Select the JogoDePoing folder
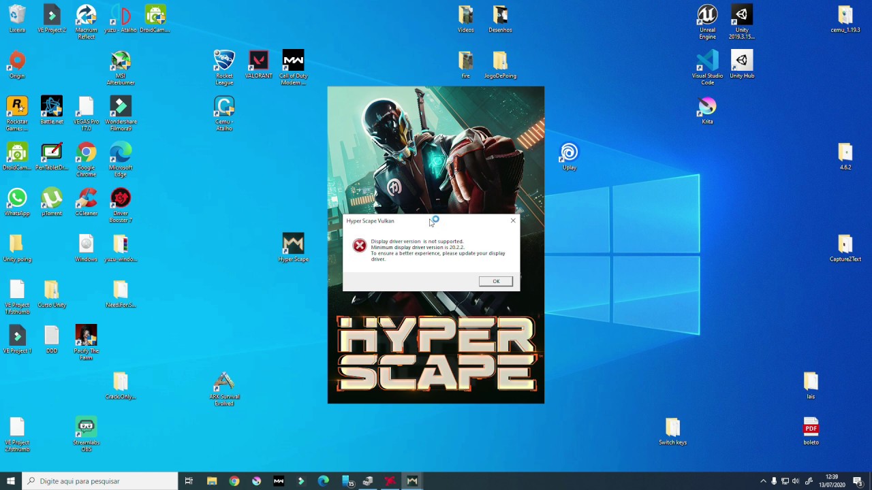872x490 pixels. click(x=500, y=65)
